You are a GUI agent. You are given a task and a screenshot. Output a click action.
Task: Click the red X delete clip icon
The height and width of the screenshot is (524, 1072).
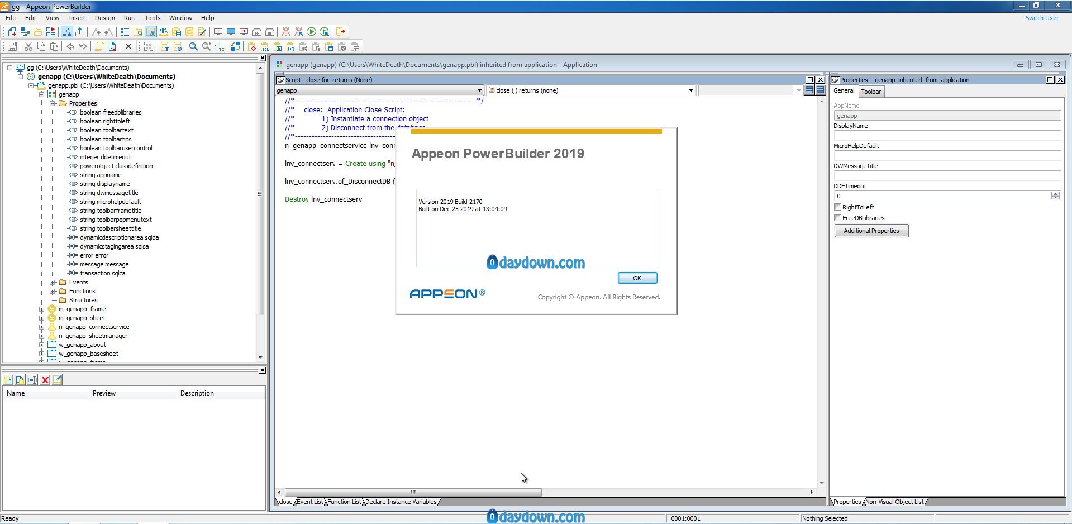point(45,380)
